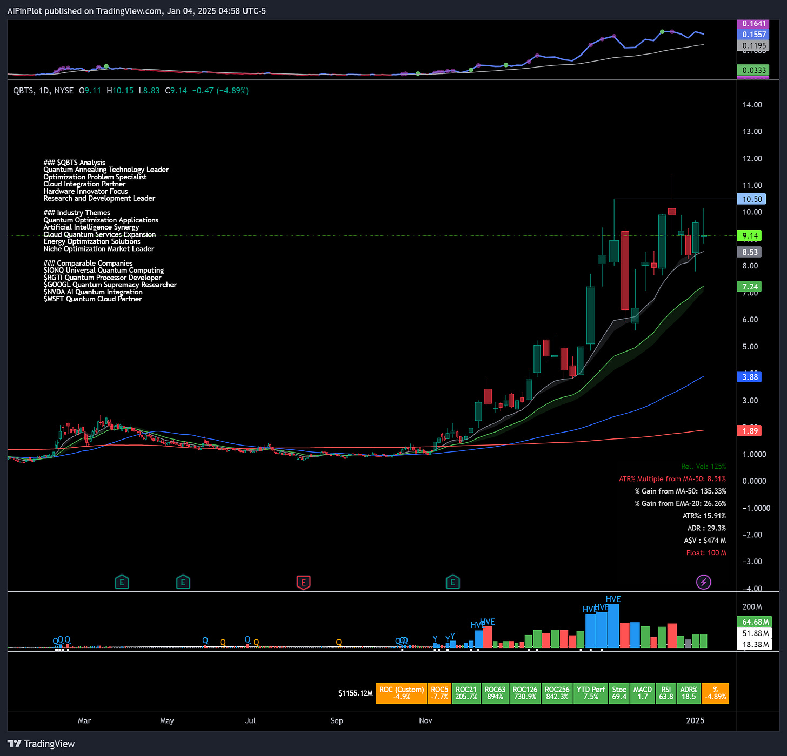Click the blue 0.1557 indicator label
The height and width of the screenshot is (756, 787).
[x=753, y=35]
